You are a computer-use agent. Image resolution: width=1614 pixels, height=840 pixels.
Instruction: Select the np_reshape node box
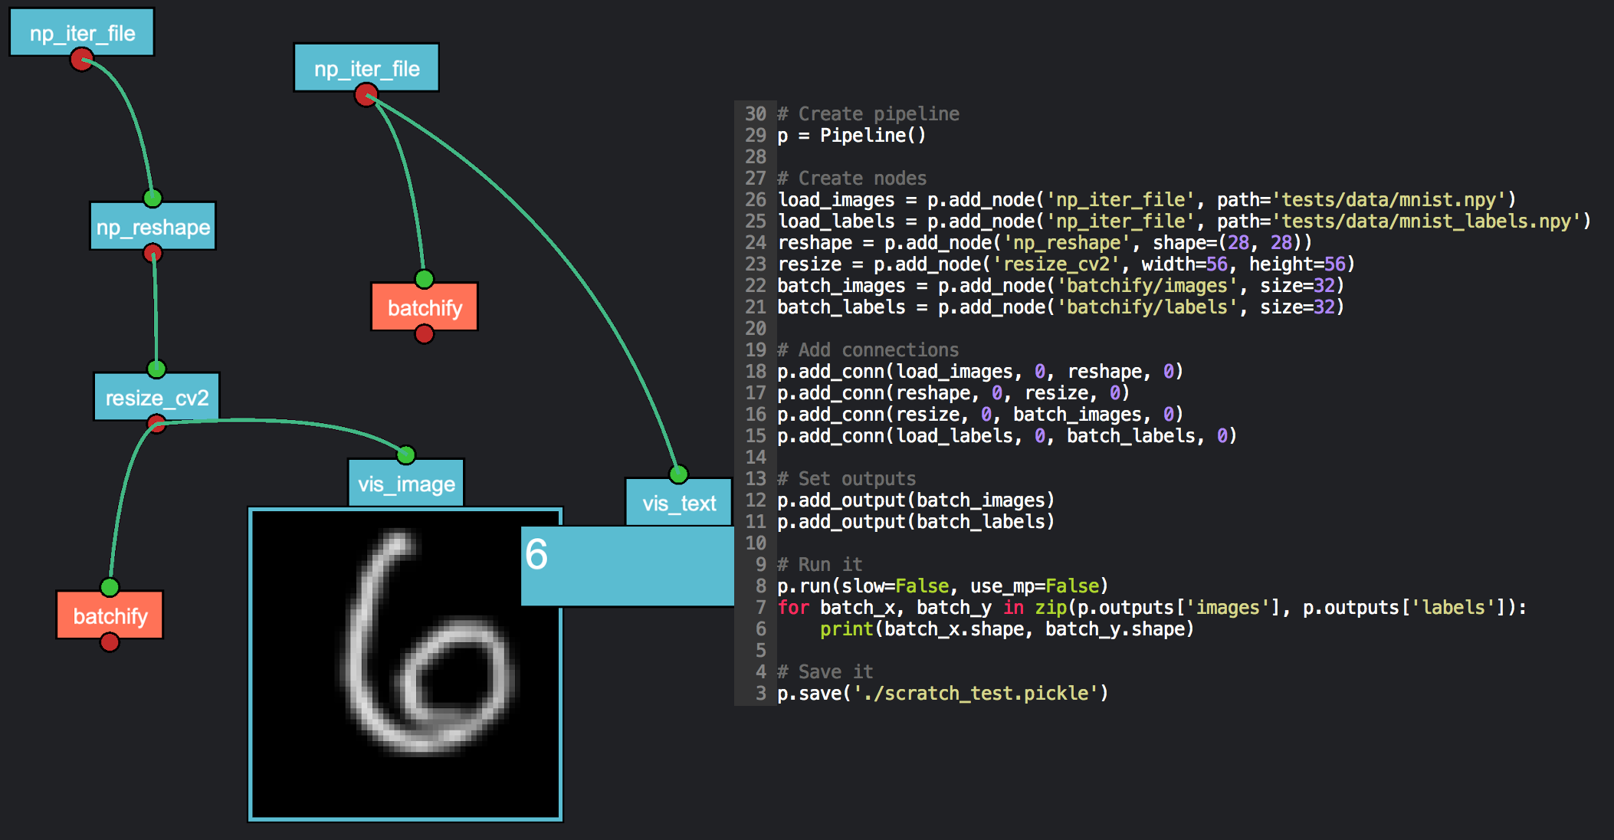153,227
